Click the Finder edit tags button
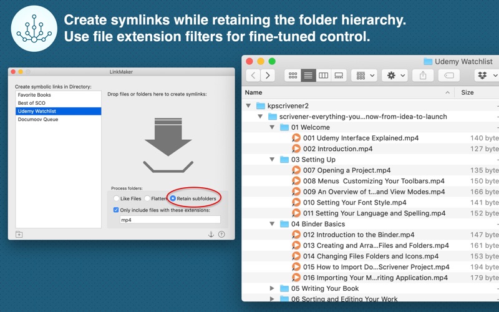Viewport: 499px width, 312px height. coord(448,76)
